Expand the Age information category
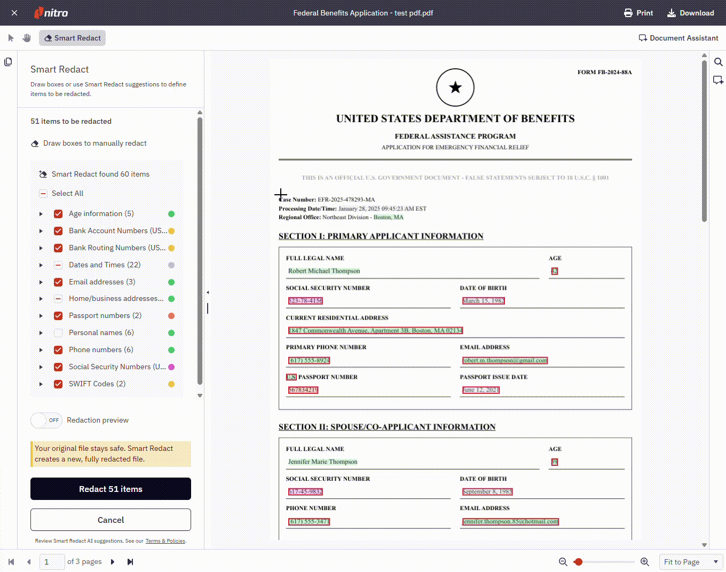726x572 pixels. [41, 214]
